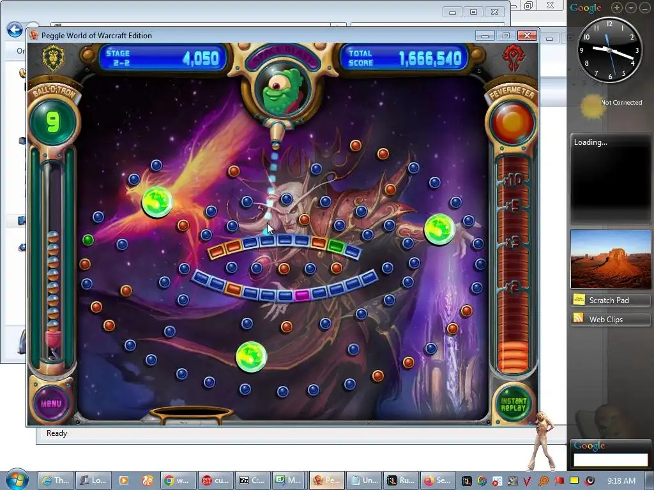Click the weather sun icon
This screenshot has height=490, width=654.
pyautogui.click(x=592, y=106)
